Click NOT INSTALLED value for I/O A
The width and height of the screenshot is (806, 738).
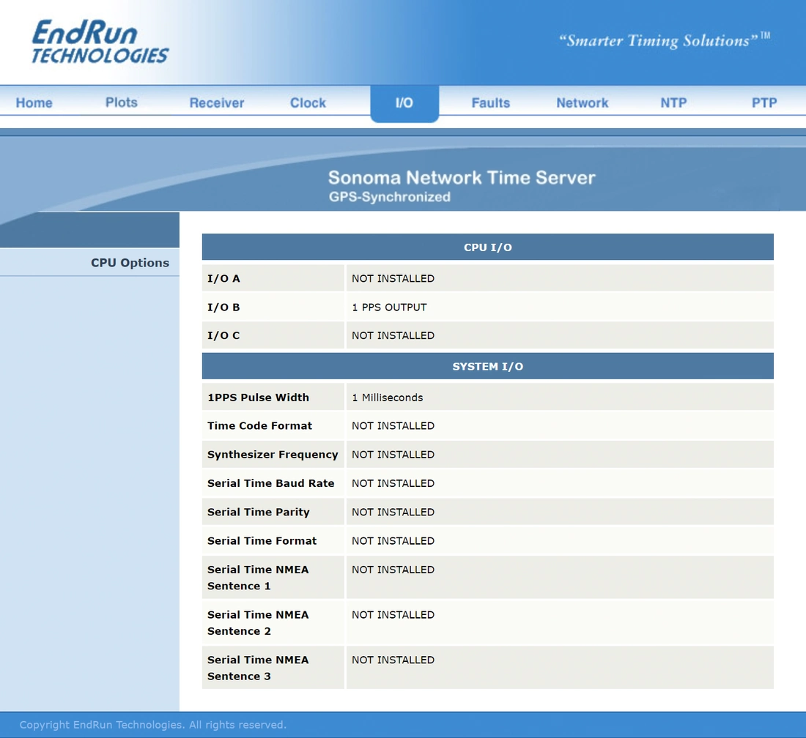(x=393, y=278)
